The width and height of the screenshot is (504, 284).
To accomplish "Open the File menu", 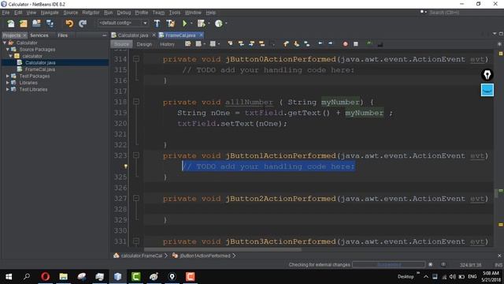I will [x=6, y=13].
